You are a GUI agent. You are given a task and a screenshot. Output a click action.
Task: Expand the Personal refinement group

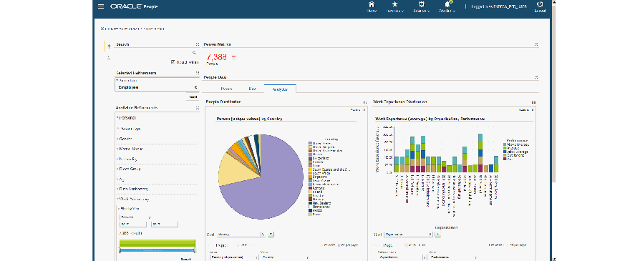(x=126, y=118)
